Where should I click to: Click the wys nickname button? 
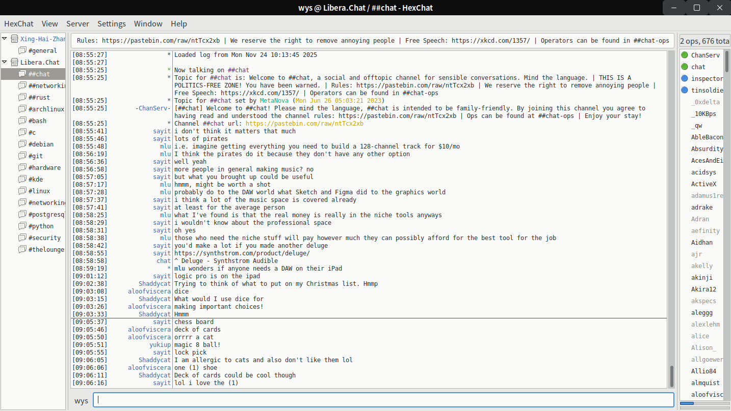tap(81, 401)
